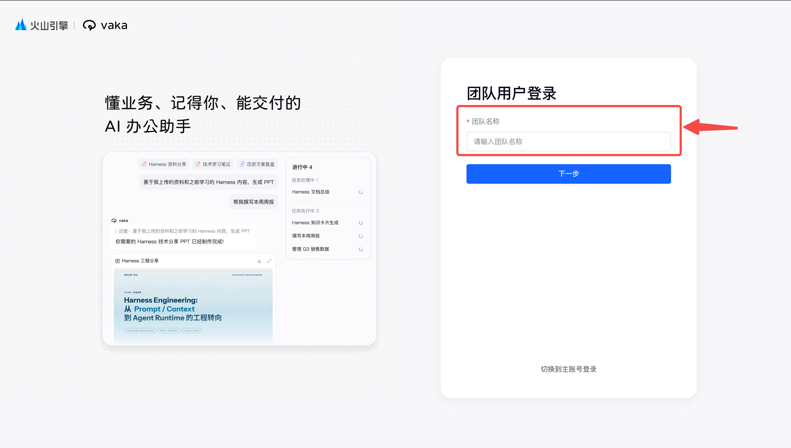Screen dimensions: 791x448
Task: Click the presentation icon beside Harness 工程分享
Action: click(x=117, y=261)
